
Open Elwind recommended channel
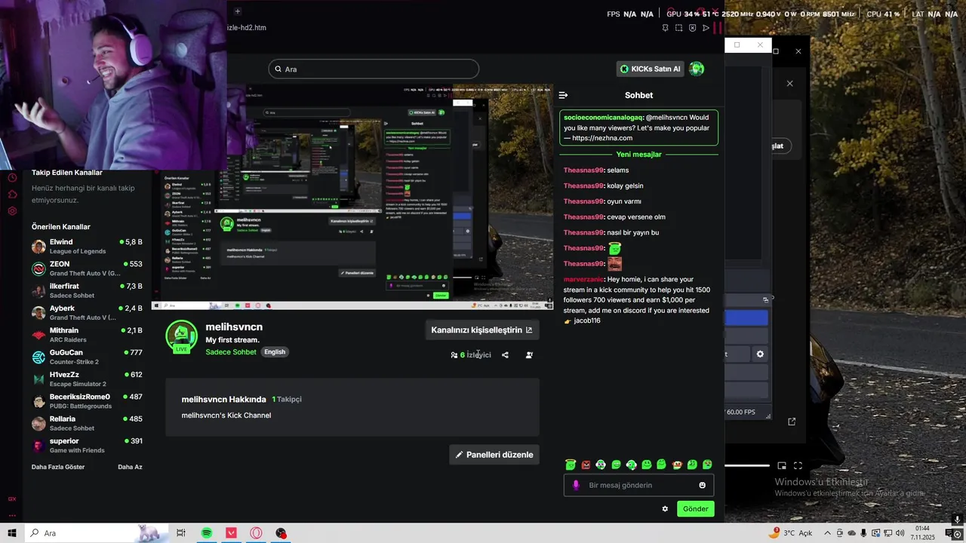click(x=87, y=247)
